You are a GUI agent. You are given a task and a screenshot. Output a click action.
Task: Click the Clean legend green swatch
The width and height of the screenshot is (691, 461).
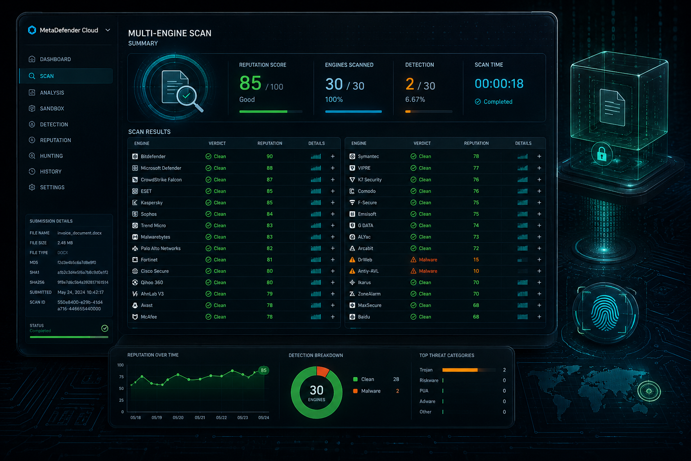pyautogui.click(x=355, y=380)
